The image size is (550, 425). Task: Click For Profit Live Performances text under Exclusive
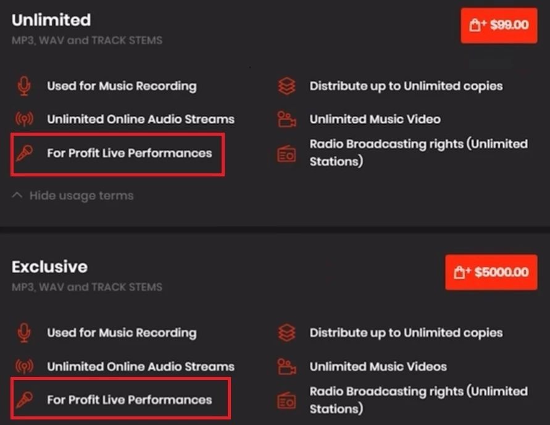tap(129, 400)
